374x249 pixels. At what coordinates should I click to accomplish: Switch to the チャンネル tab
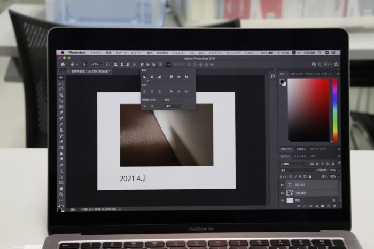coord(300,157)
